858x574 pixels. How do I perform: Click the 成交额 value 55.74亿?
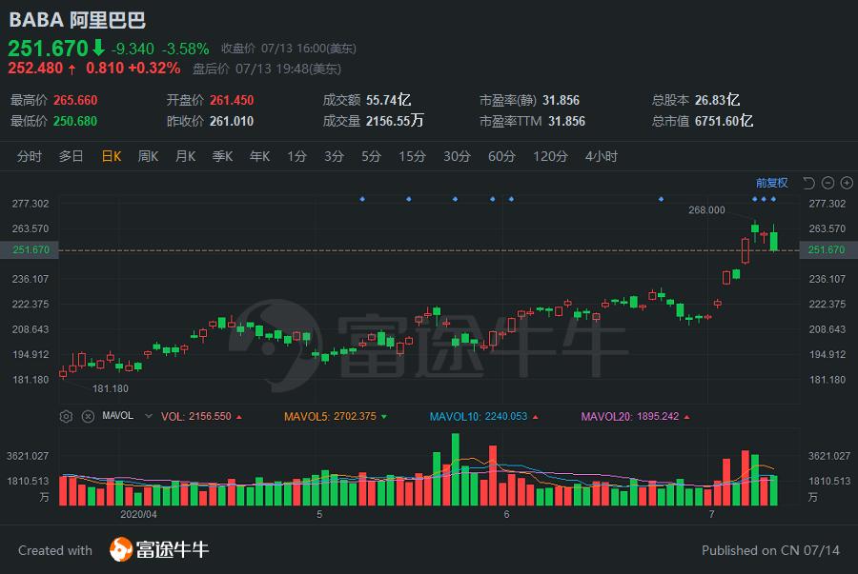click(389, 101)
